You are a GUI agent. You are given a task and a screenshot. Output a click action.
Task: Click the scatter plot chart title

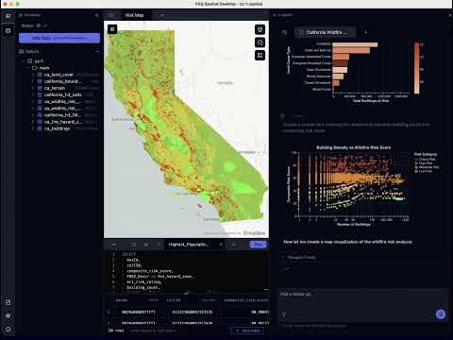(353, 147)
